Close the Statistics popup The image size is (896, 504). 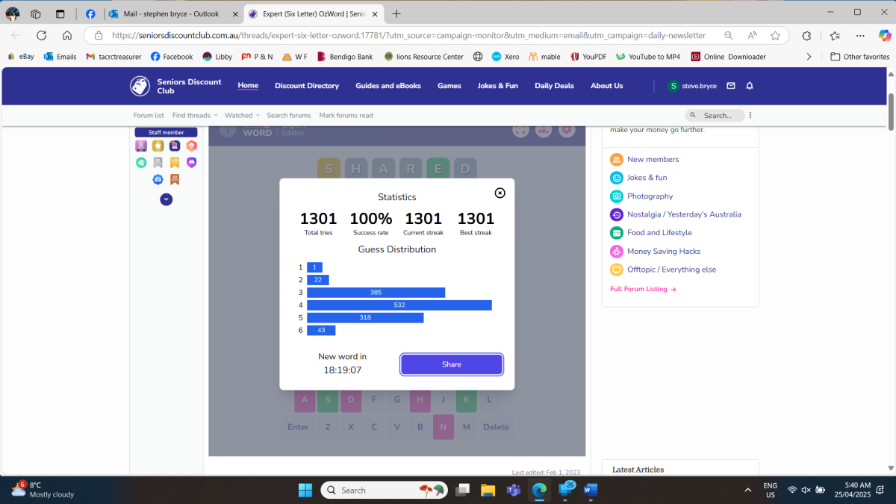click(x=500, y=193)
